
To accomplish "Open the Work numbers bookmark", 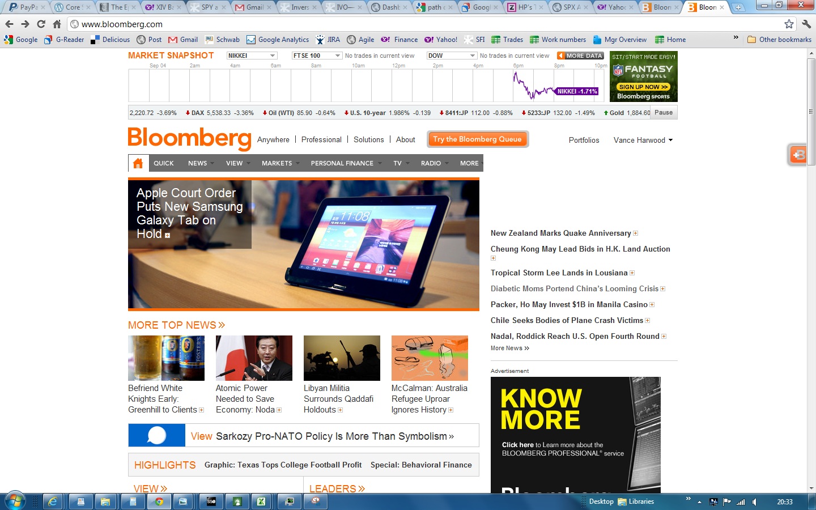I will click(x=558, y=40).
